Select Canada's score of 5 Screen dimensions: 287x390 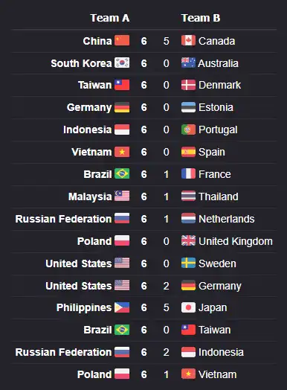click(167, 41)
